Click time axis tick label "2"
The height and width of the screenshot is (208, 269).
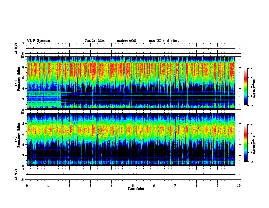click(69, 185)
